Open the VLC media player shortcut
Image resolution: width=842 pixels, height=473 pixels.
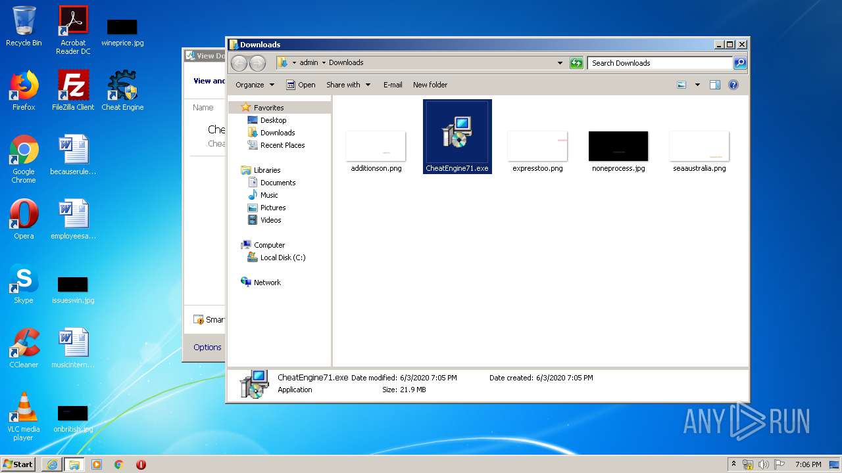[24, 417]
